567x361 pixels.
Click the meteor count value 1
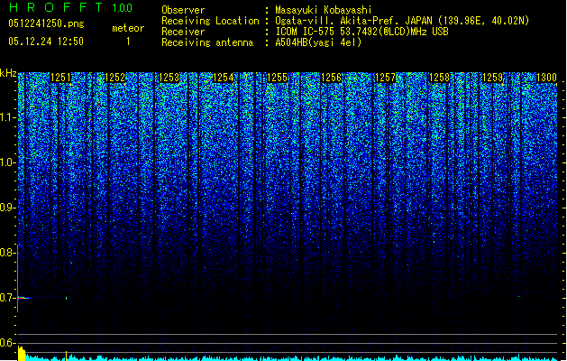[128, 42]
